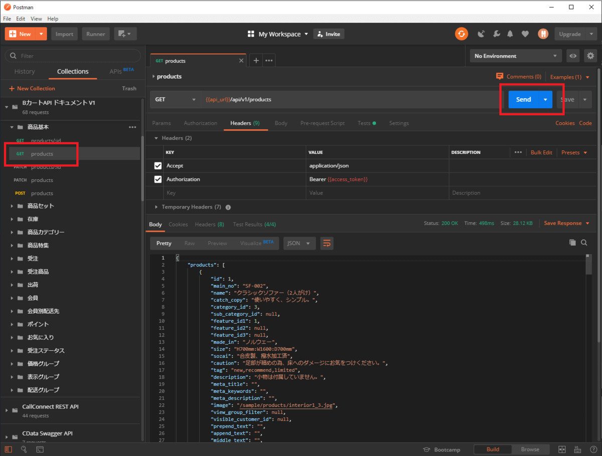This screenshot has width=602, height=456.
Task: Open the user avatar menu
Action: point(543,34)
